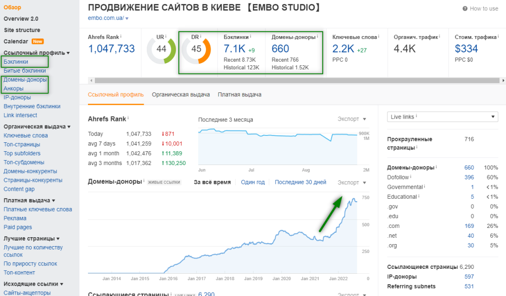Switch to Платная выдача tab

tap(240, 94)
